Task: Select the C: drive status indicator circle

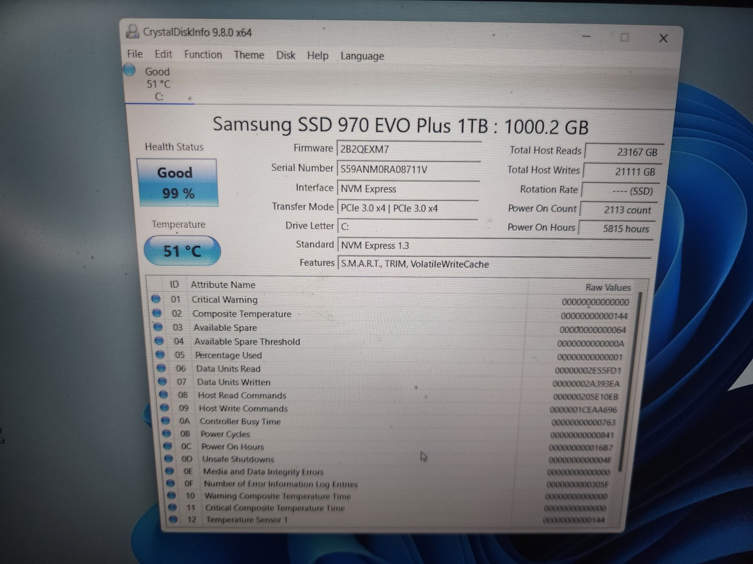Action: pyautogui.click(x=129, y=70)
